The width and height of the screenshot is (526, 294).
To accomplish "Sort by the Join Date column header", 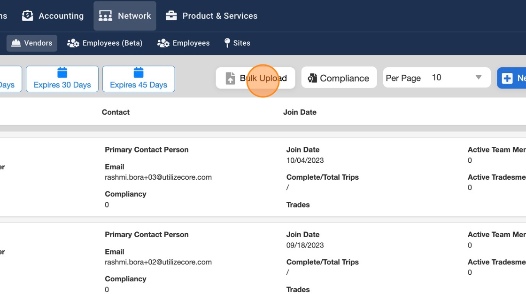I will point(300,112).
